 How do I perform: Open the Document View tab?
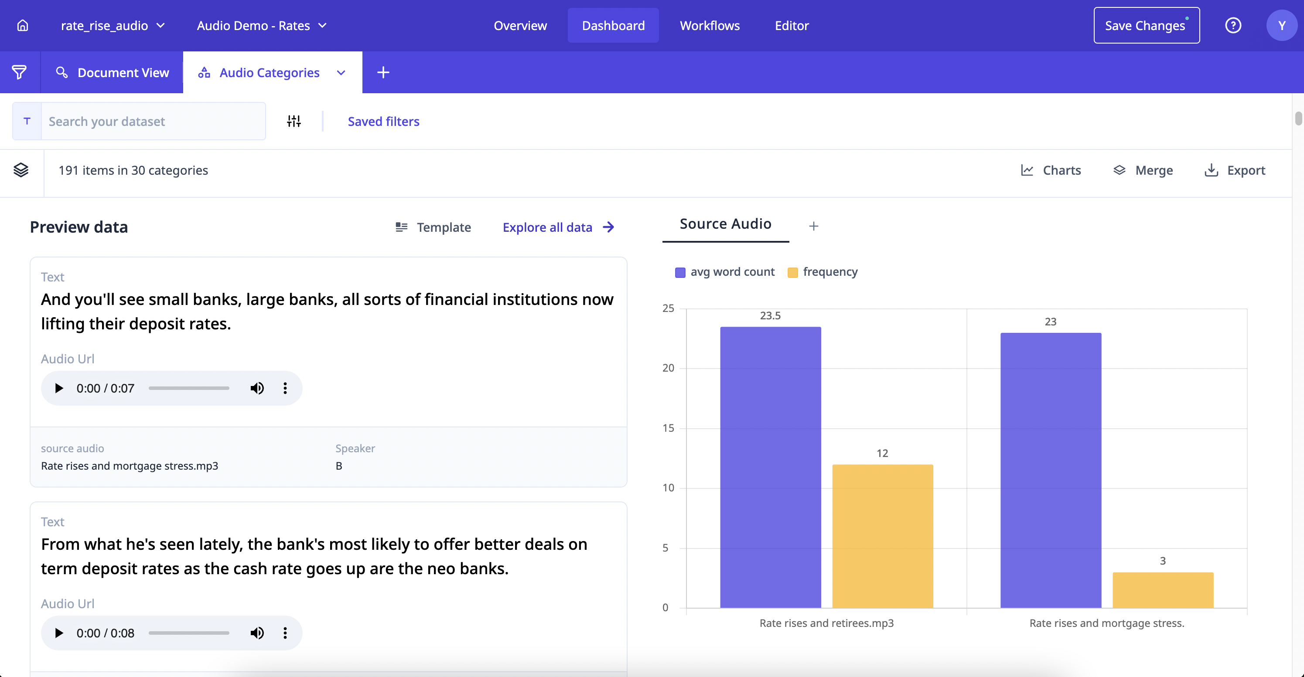113,72
